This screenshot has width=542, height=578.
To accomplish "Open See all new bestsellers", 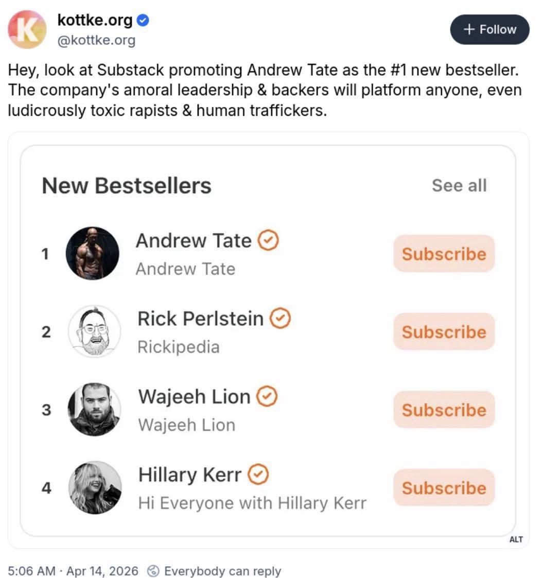I will pos(460,185).
